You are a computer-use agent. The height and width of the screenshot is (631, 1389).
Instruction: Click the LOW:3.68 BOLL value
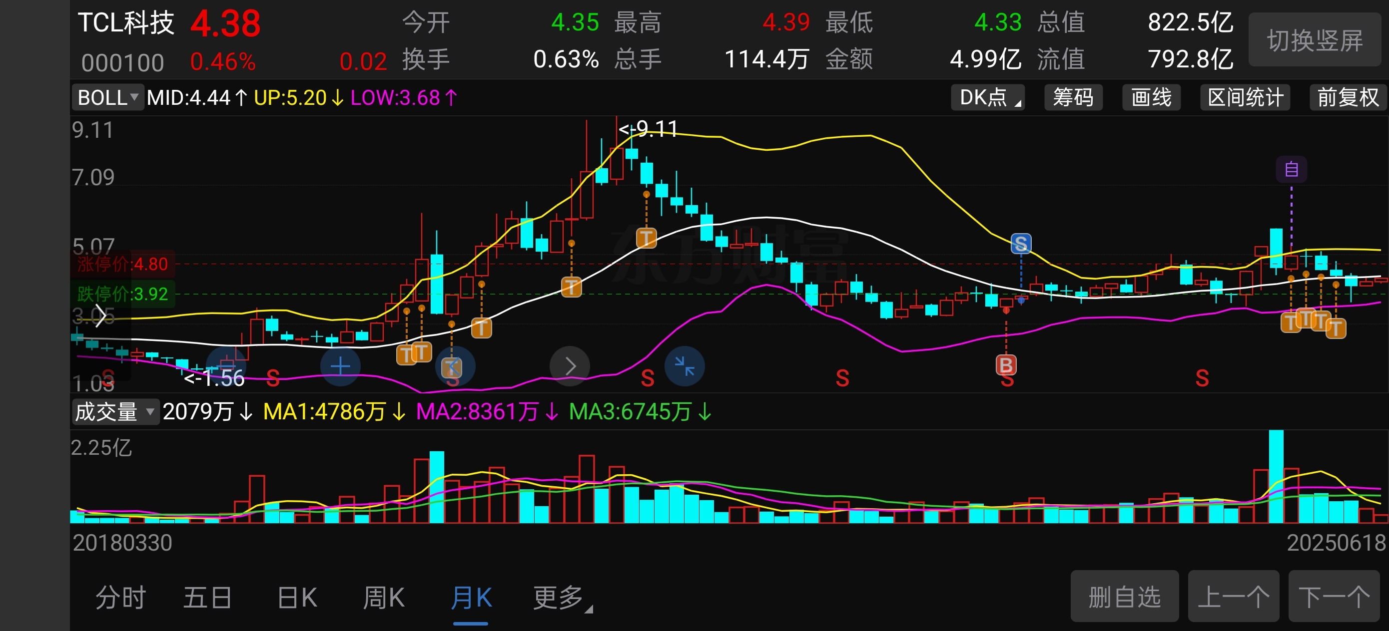pos(403,97)
